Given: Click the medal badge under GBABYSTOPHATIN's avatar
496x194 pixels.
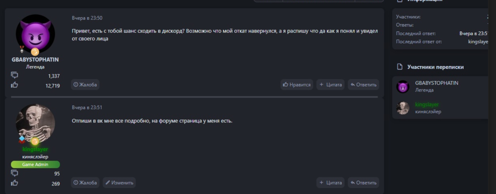Looking at the screenshot, I should [x=22, y=50].
